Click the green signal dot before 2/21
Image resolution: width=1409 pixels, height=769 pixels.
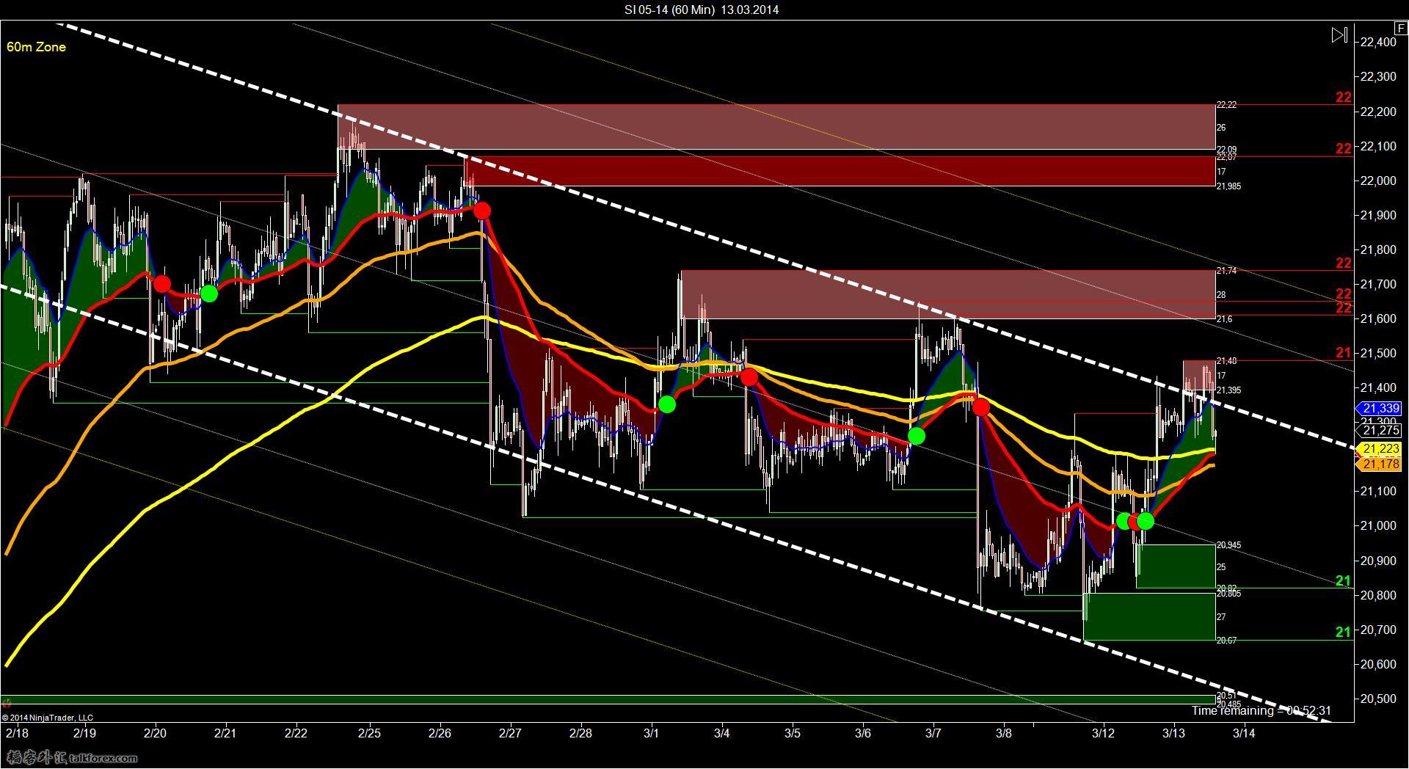pos(209,294)
